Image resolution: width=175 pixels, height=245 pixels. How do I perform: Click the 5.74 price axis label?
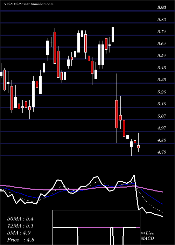tap(162, 32)
